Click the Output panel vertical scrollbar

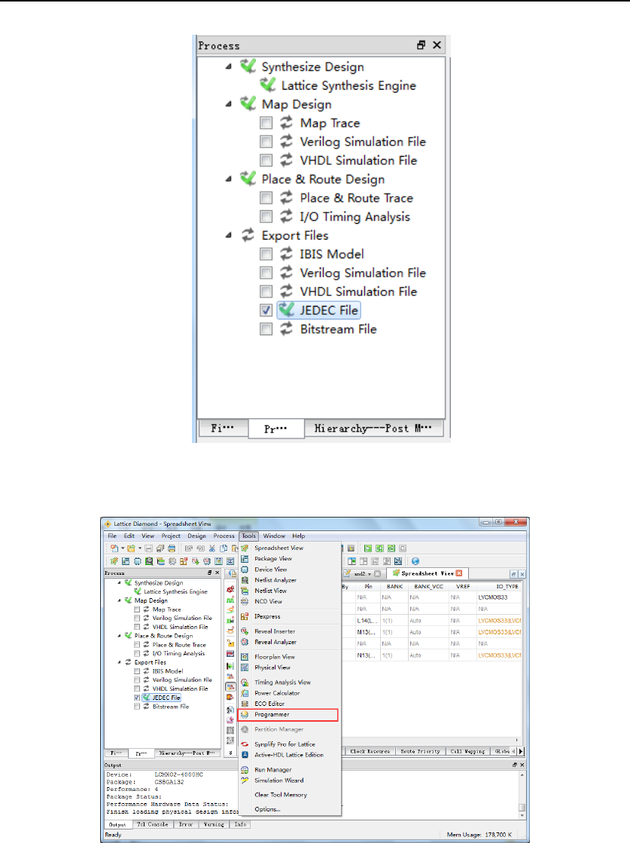[x=522, y=793]
